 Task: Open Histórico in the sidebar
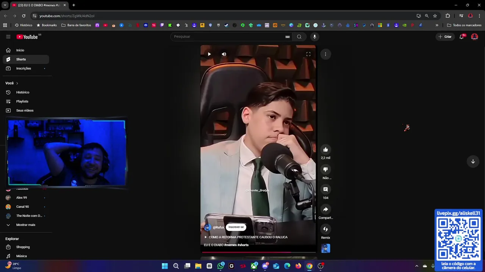click(26, 92)
